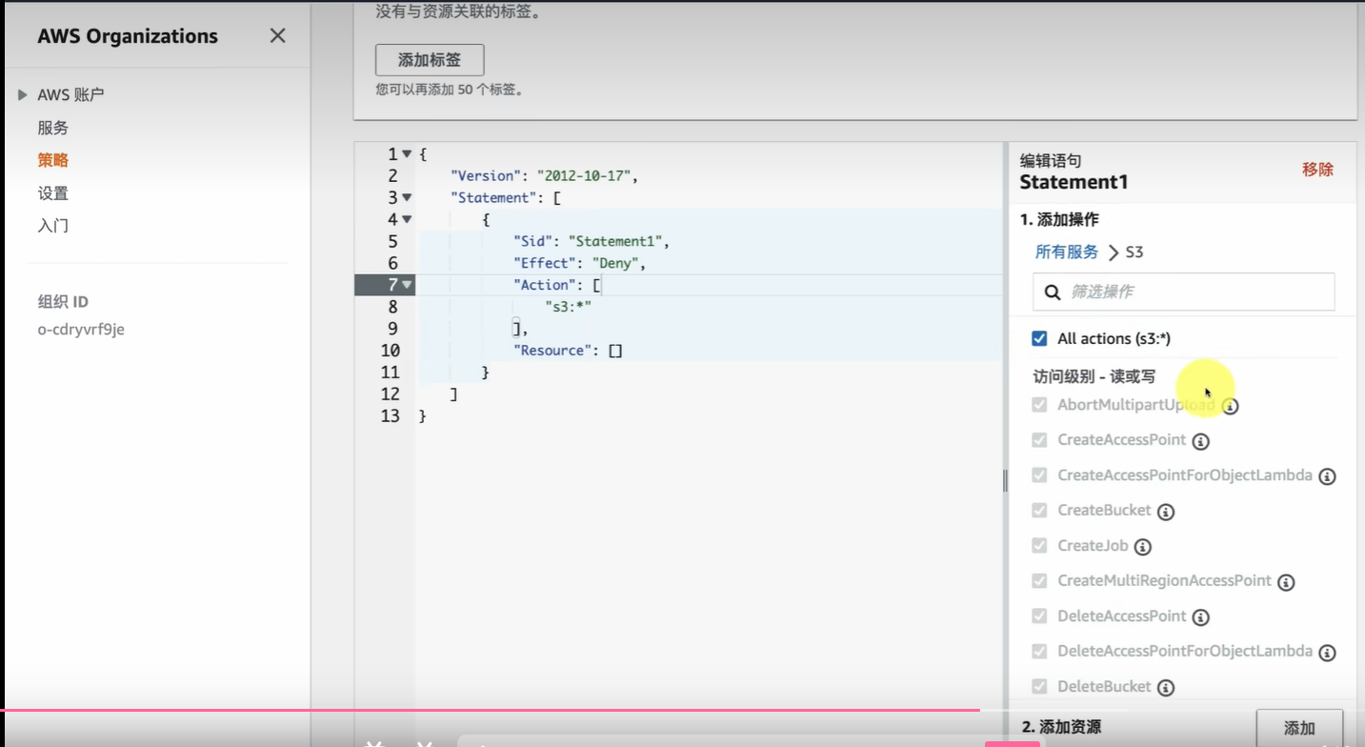Click the "s3:*" action string in editor
The height and width of the screenshot is (747, 1365).
568,307
